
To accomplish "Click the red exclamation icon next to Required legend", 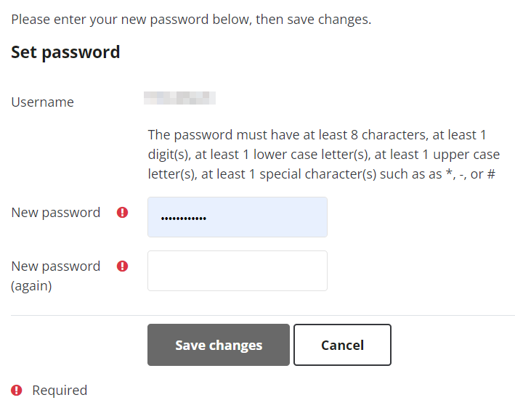I will (x=17, y=391).
